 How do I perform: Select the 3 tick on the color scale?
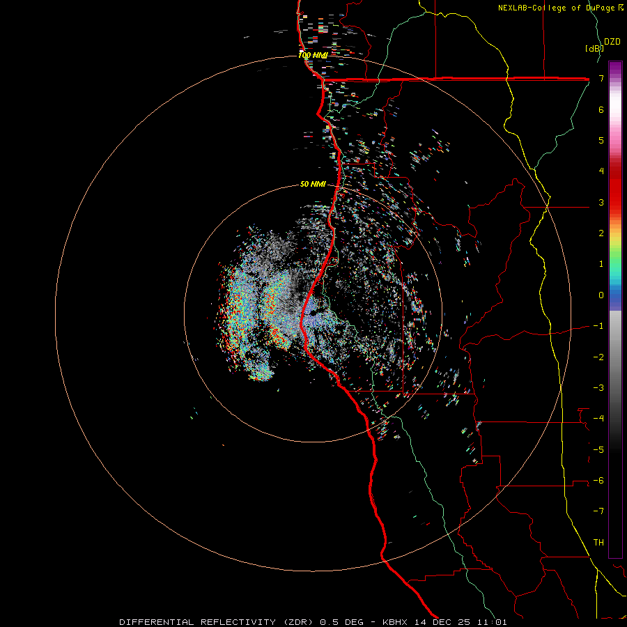(601, 202)
